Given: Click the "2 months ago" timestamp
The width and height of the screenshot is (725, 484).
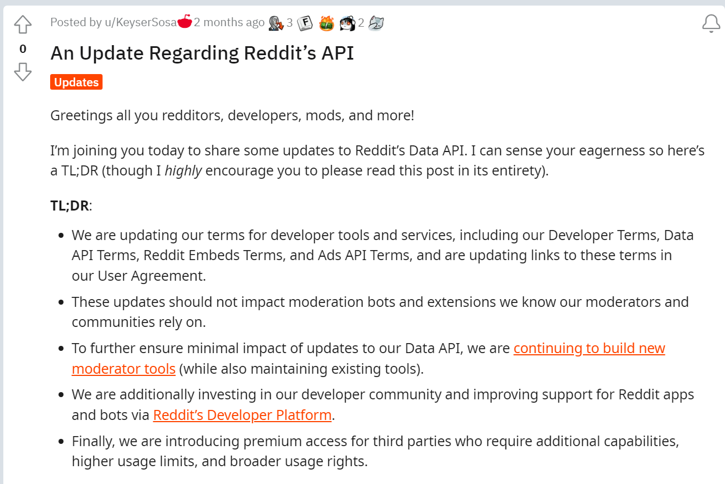Looking at the screenshot, I should click(x=229, y=22).
